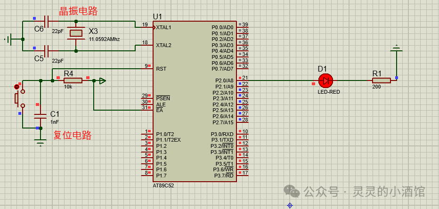
Task: Click the 晶振电路 annotation
Action: coord(78,11)
